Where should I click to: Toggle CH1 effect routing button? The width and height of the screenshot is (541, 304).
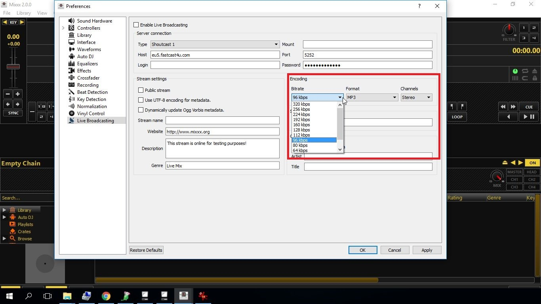514,180
